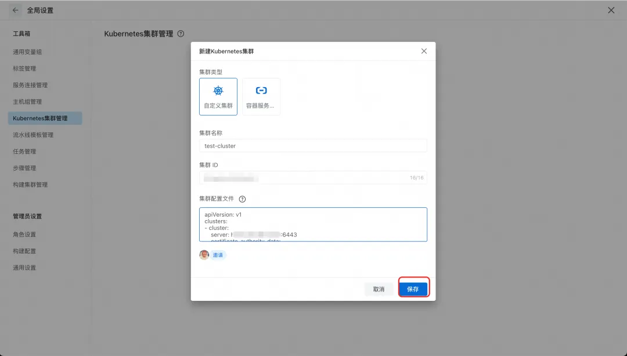Click the 保存 button

click(x=413, y=289)
